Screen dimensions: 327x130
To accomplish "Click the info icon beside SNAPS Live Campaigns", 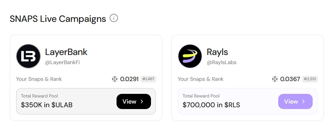I will (x=114, y=18).
